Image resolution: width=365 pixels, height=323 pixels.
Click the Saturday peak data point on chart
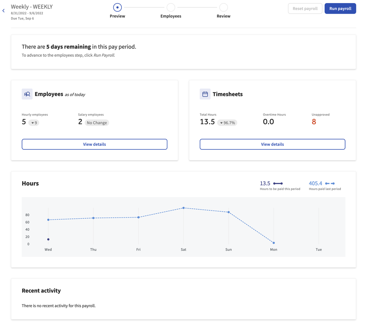tap(183, 208)
